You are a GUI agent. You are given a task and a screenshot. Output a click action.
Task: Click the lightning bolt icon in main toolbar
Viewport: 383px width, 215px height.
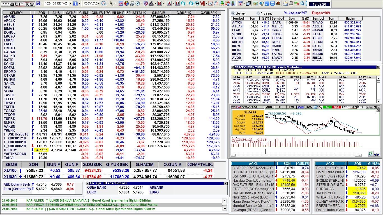[x=111, y=3]
